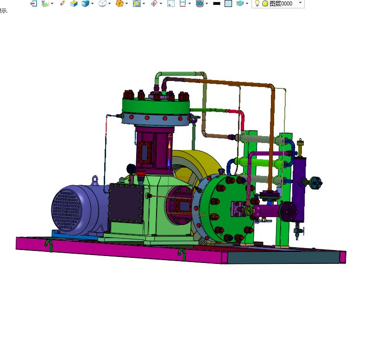The image size is (383, 350).
Task: Choose the white wireframe cube icon
Action: coord(102,3)
